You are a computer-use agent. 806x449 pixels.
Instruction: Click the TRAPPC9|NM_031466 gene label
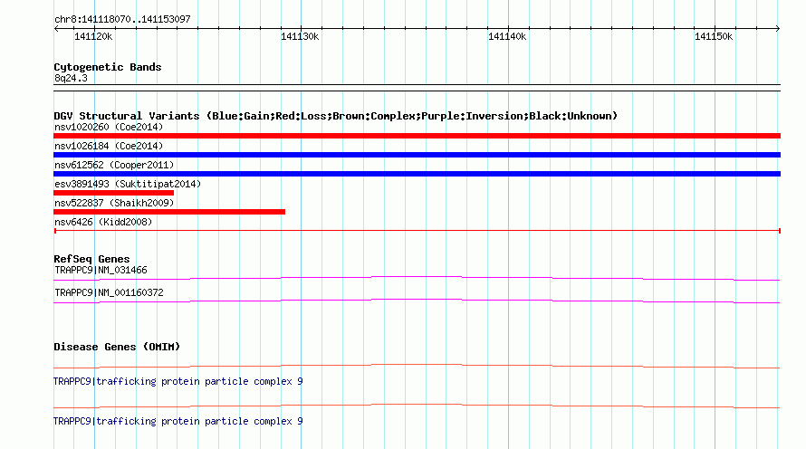coord(101,271)
